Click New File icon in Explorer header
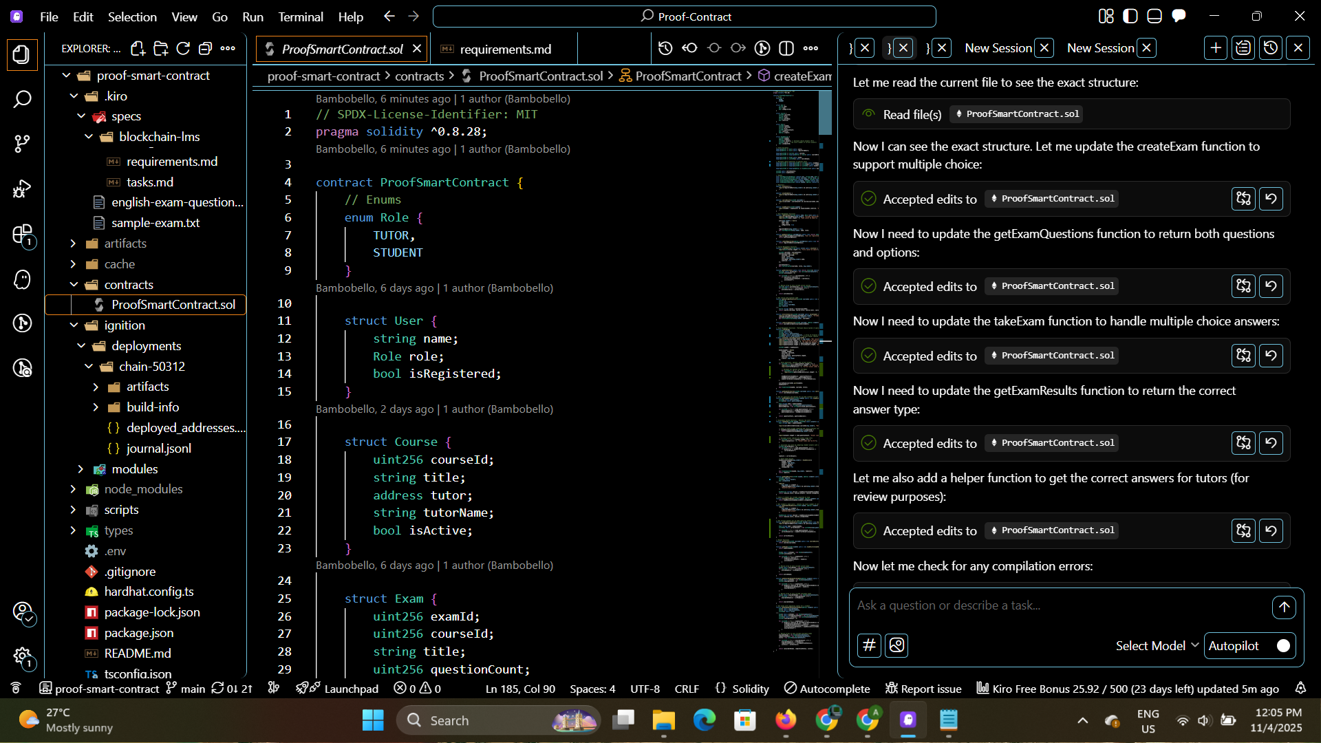 (x=138, y=48)
